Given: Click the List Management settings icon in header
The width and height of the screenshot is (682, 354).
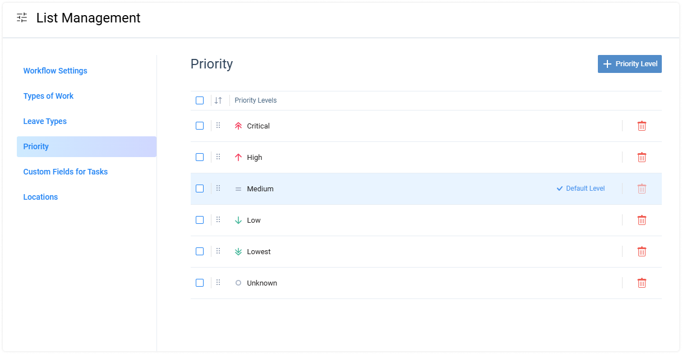Looking at the screenshot, I should click(x=21, y=17).
